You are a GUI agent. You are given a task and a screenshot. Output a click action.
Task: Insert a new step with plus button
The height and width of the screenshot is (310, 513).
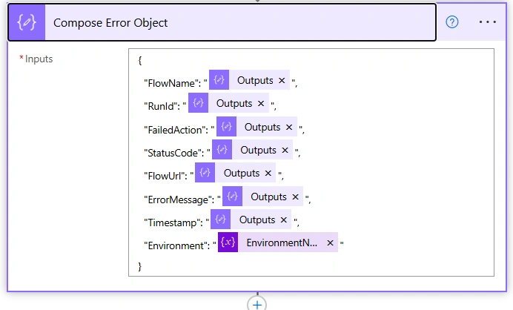tap(256, 304)
